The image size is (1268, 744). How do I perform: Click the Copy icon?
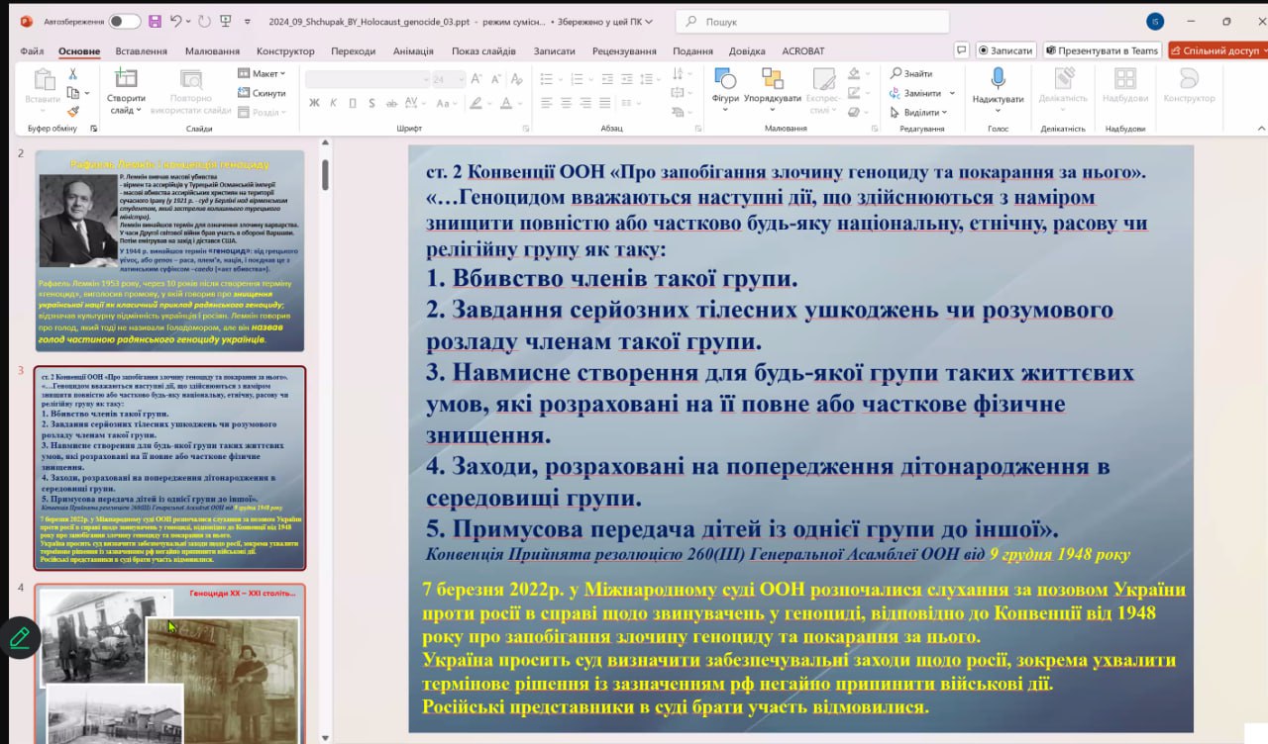(72, 93)
